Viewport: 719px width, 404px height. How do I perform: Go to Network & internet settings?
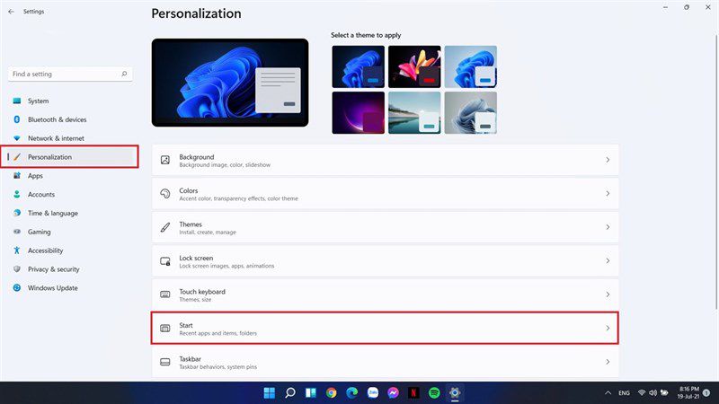pyautogui.click(x=70, y=138)
